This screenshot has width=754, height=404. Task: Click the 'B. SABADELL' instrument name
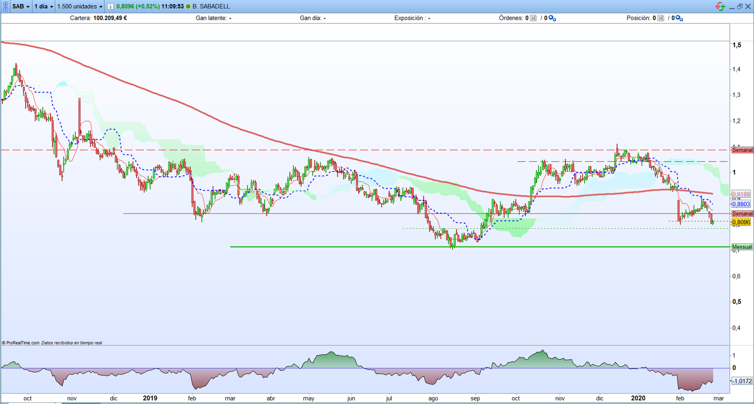[x=211, y=6]
